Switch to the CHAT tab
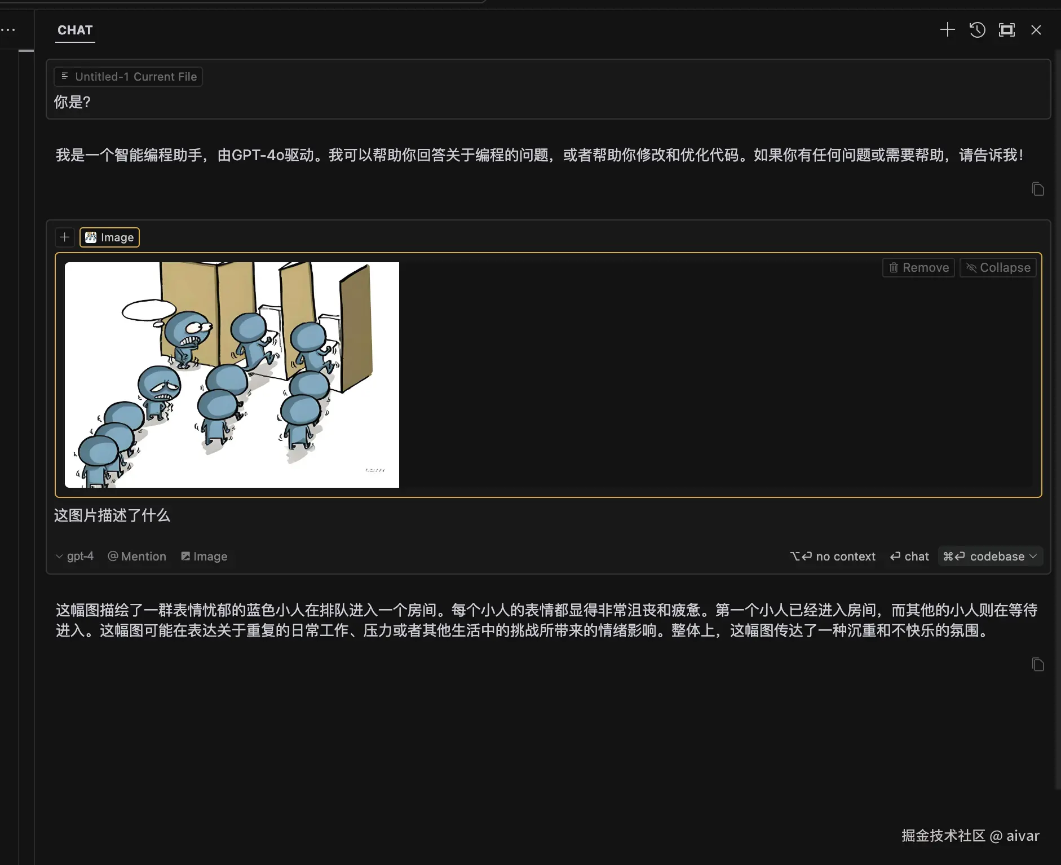The image size is (1061, 865). pos(75,30)
